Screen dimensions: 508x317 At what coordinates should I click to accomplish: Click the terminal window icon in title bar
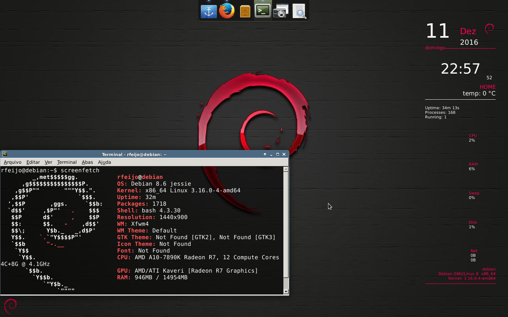point(5,154)
